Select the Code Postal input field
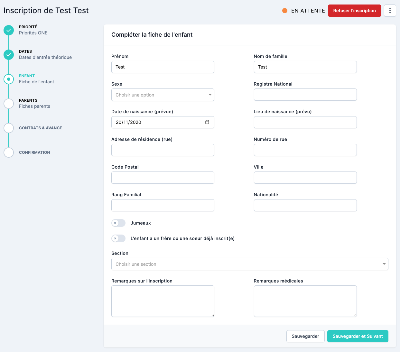This screenshot has height=352, width=400. [163, 178]
